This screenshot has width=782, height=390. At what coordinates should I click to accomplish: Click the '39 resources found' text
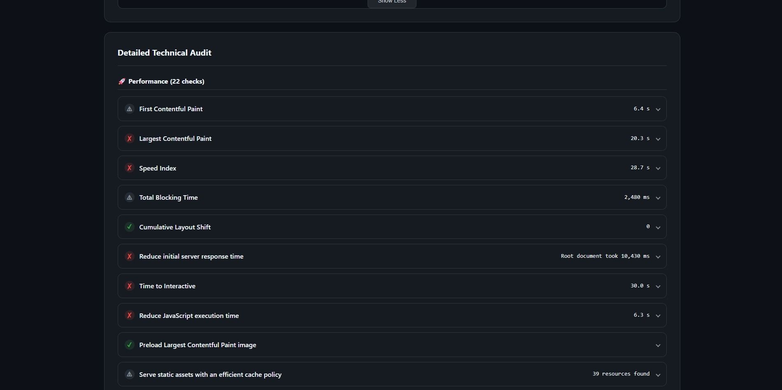click(x=621, y=374)
